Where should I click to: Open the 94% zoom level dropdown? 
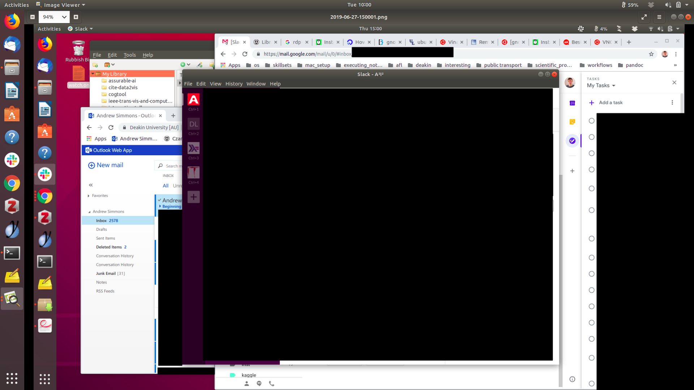click(x=64, y=17)
